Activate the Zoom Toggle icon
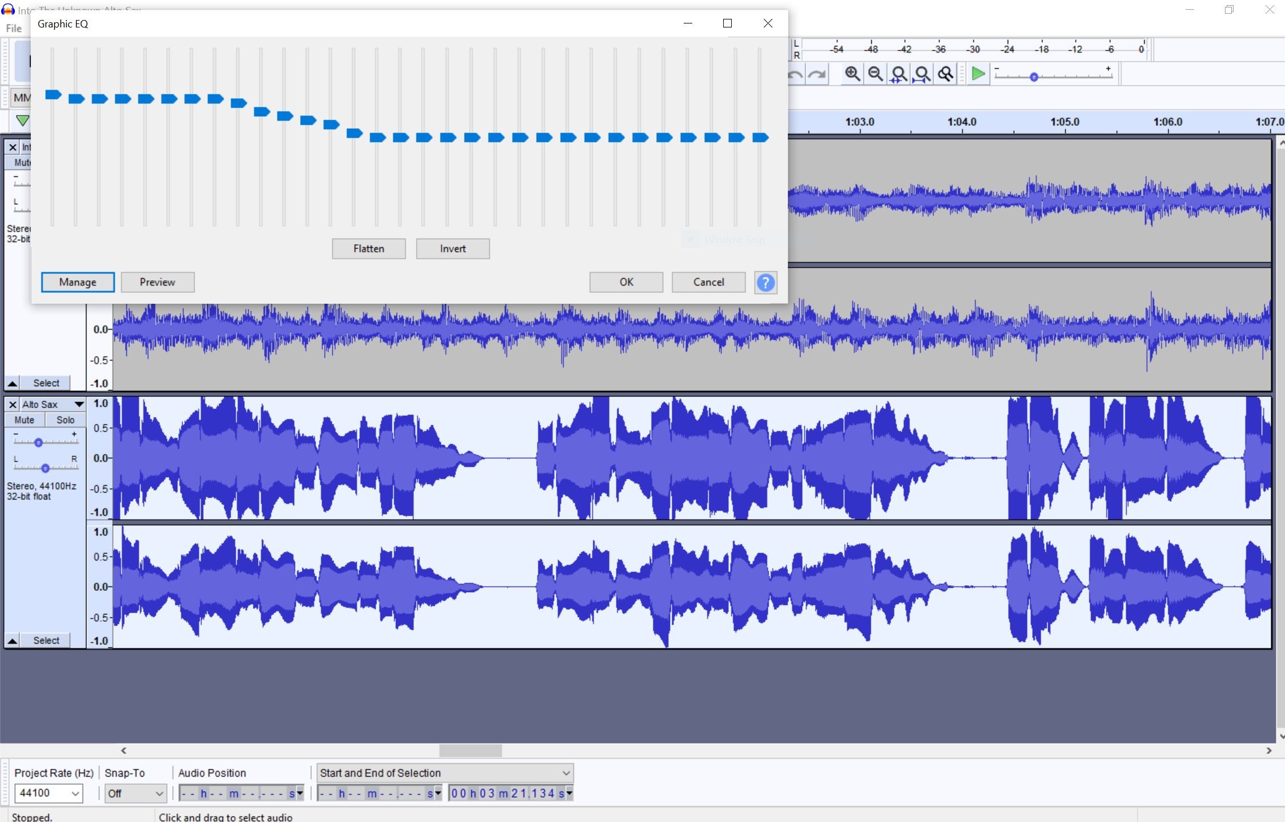 click(x=946, y=74)
